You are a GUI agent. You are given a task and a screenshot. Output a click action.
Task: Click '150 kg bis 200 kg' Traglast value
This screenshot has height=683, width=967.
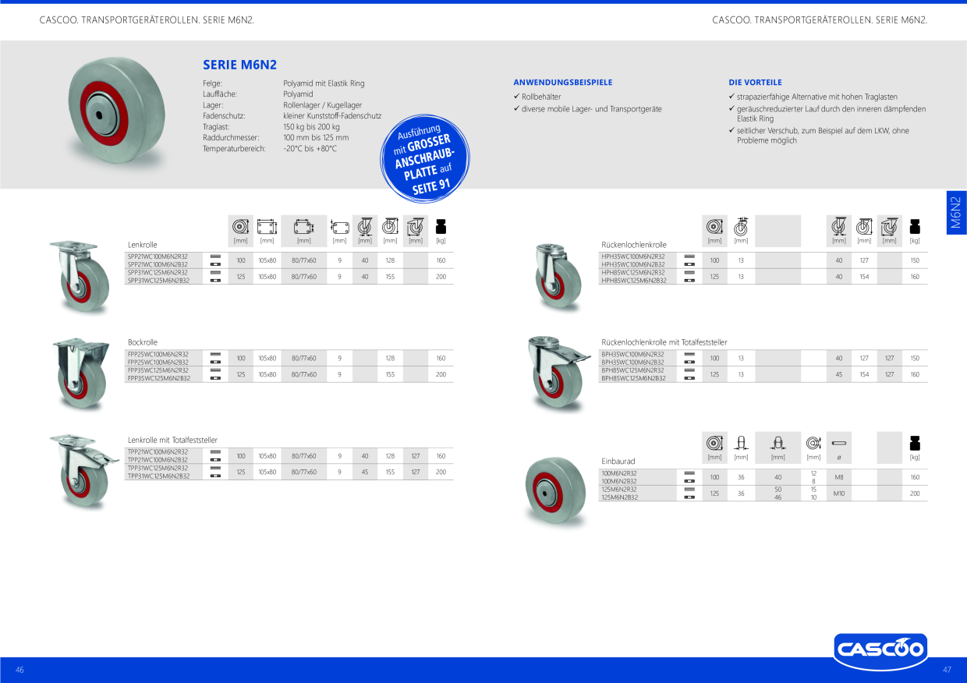[312, 126]
